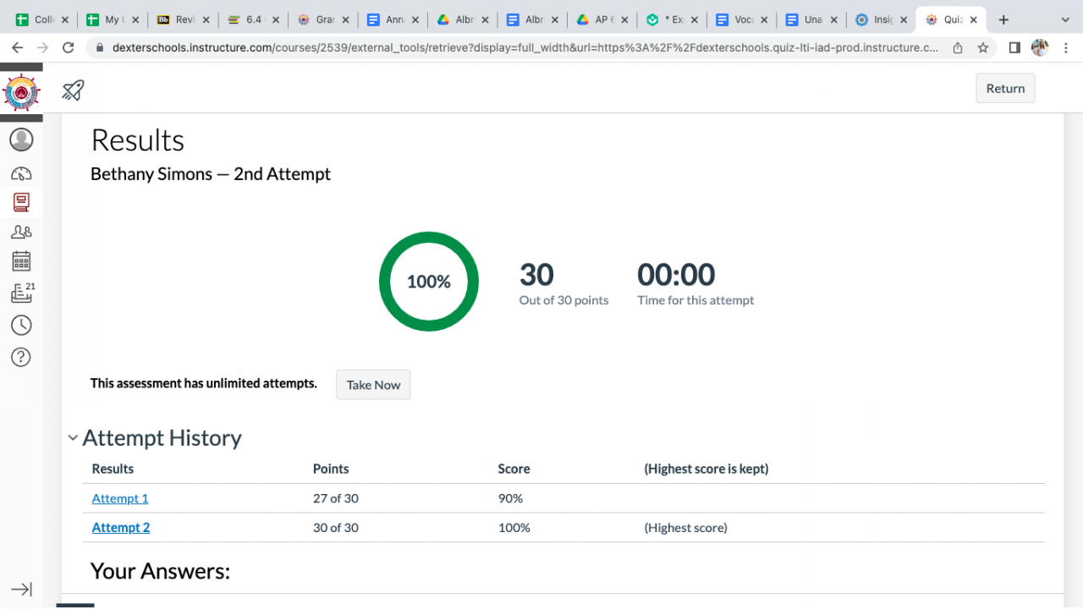The image size is (1083, 609).
Task: Click the Return button
Action: click(1005, 88)
